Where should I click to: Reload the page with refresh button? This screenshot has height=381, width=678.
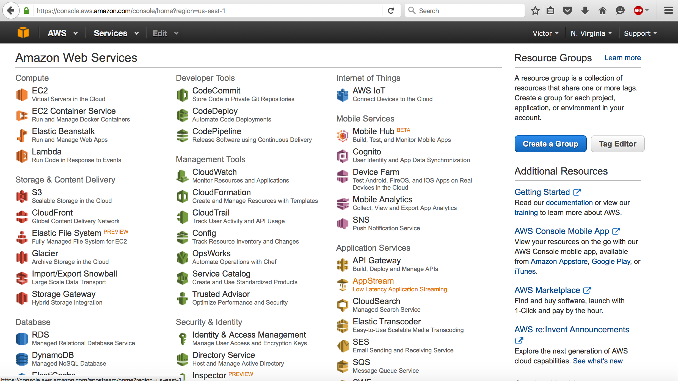[x=391, y=11]
